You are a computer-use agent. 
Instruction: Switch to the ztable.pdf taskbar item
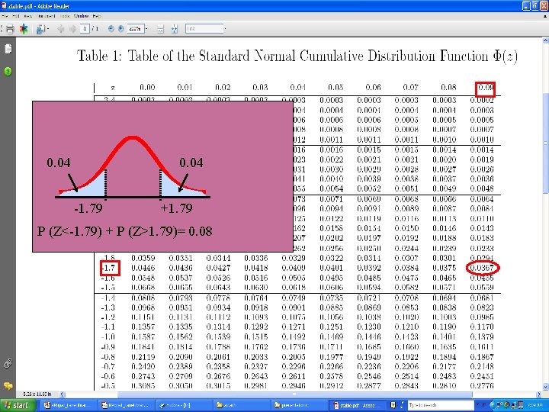tap(358, 405)
